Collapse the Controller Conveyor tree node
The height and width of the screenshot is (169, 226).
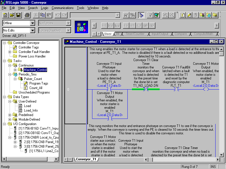point(5,43)
